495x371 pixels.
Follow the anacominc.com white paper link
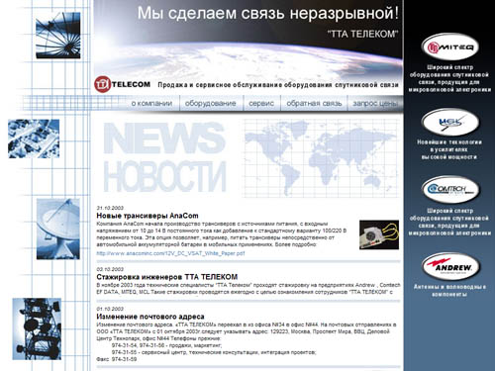pyautogui.click(x=170, y=253)
